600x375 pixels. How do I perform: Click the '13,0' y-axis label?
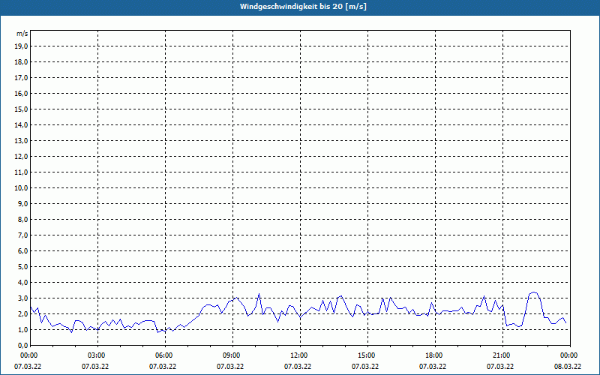[21, 141]
